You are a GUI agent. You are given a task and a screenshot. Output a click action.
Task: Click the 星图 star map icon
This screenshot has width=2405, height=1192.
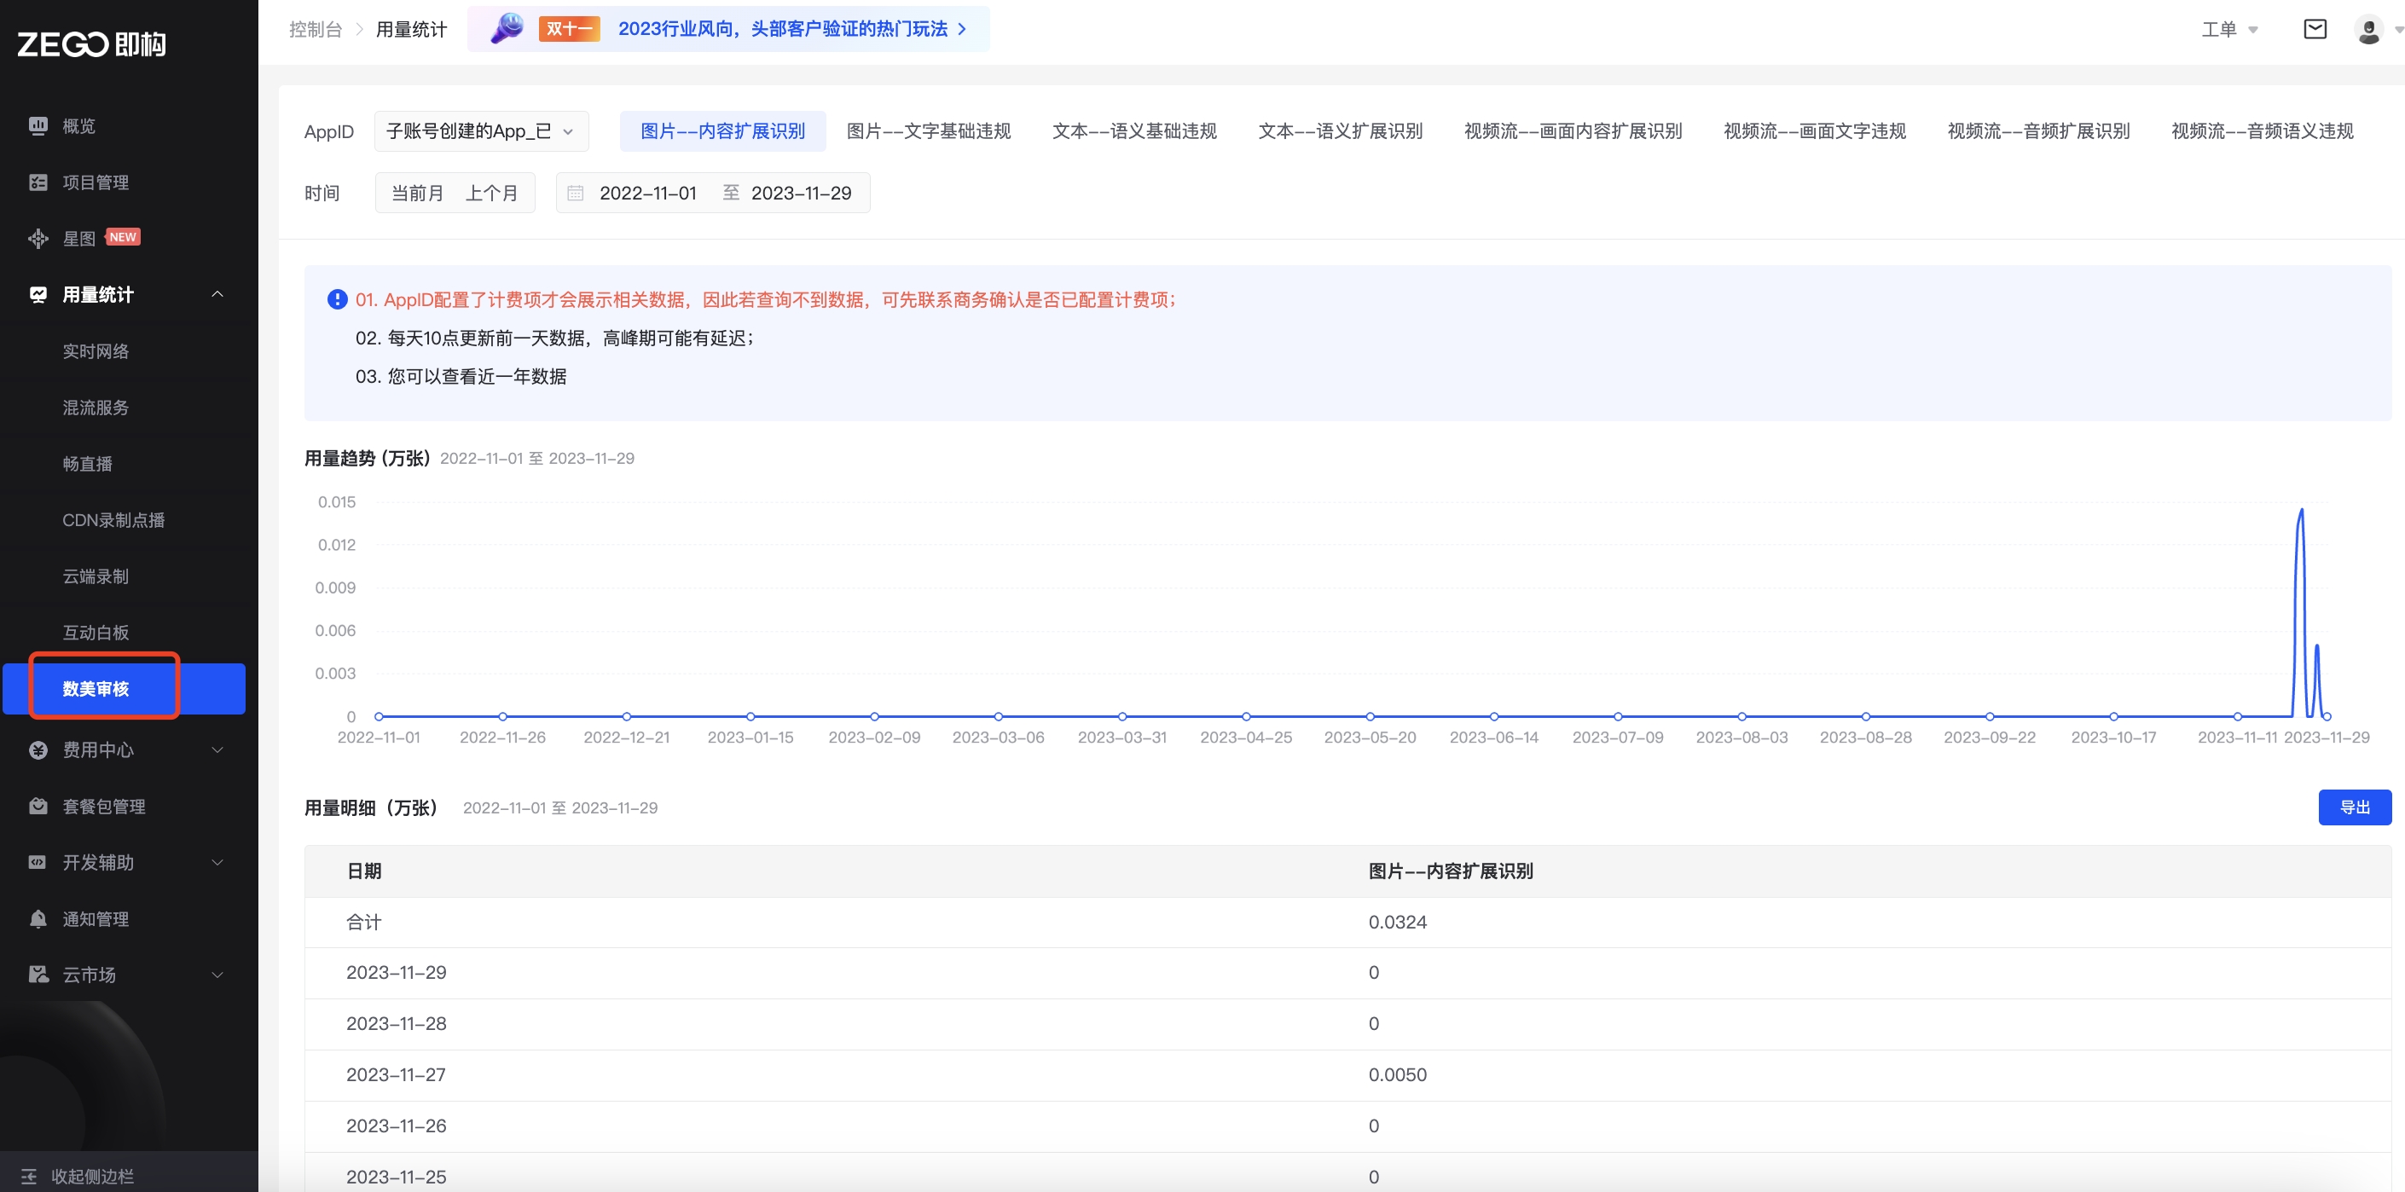(38, 238)
